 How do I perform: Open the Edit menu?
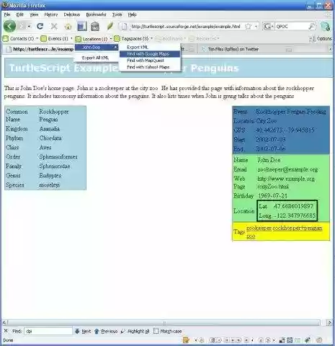(x=19, y=14)
